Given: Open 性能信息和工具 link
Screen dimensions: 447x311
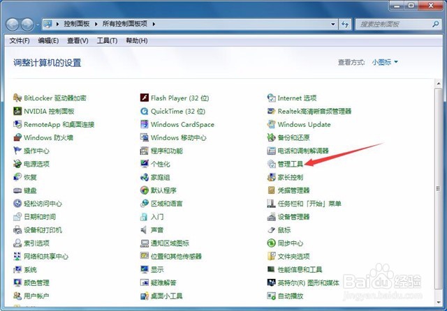Looking at the screenshot, I should click(300, 269).
